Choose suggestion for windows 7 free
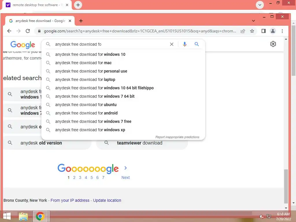 123,121
